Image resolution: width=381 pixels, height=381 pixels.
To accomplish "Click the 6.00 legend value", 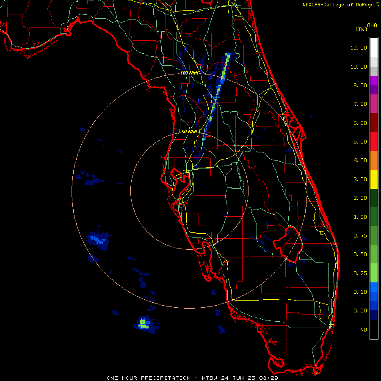I will pos(360,123).
